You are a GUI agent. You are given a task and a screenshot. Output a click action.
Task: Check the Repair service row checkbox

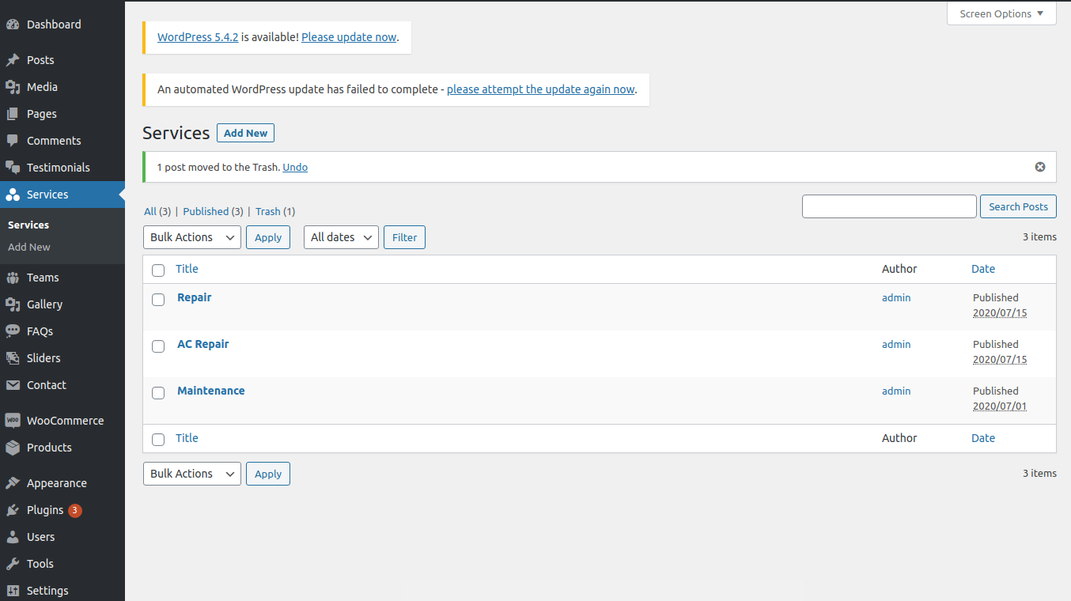(158, 299)
